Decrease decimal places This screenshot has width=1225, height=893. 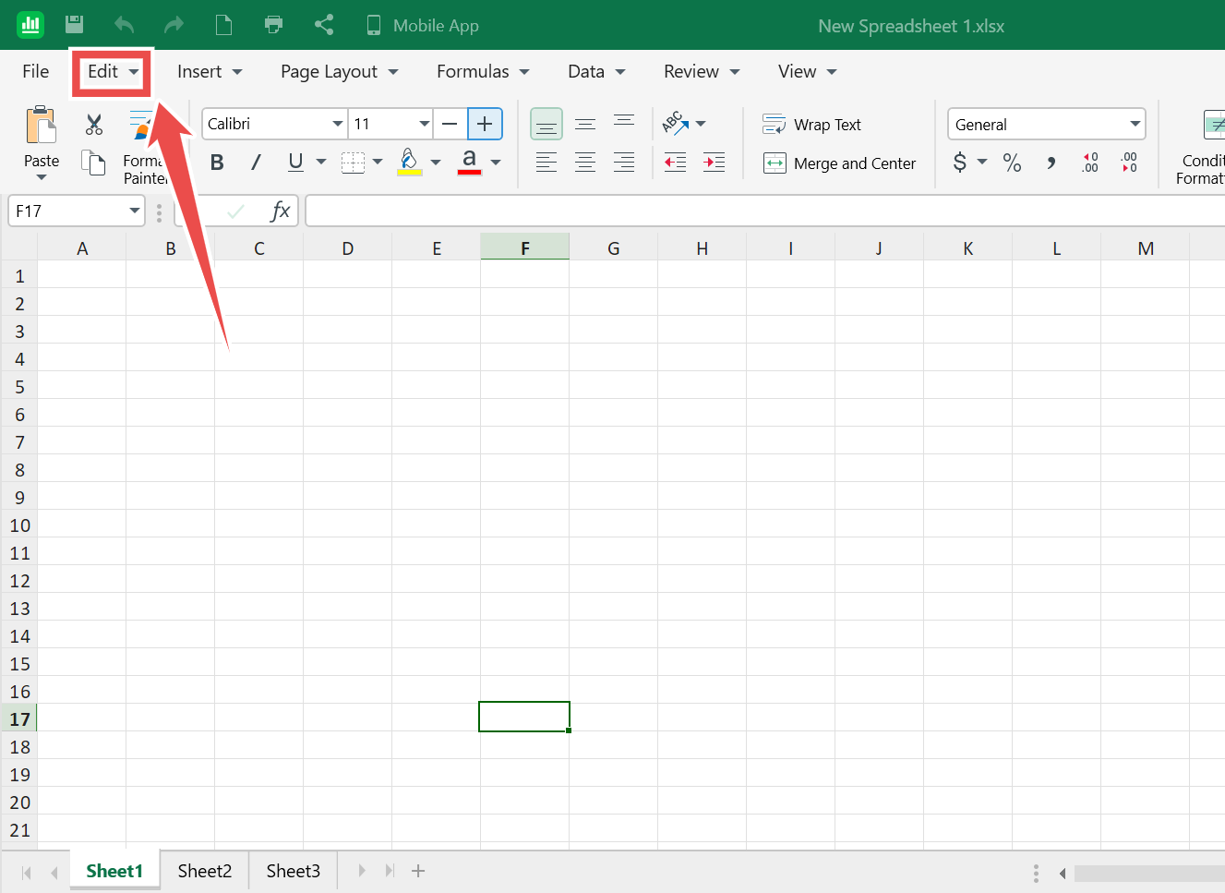(x=1129, y=163)
